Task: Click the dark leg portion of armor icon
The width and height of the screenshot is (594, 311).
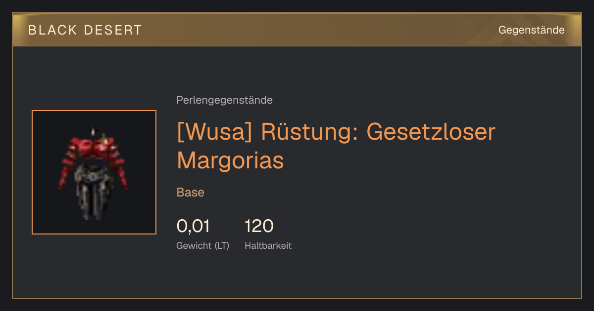Action: tap(93, 197)
